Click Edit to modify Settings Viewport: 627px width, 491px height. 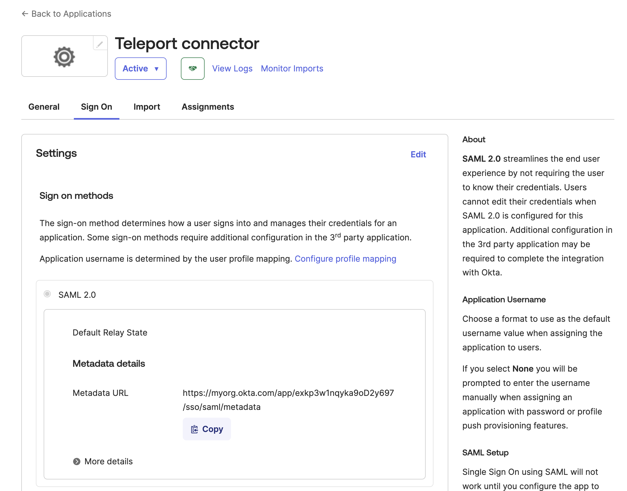point(418,154)
